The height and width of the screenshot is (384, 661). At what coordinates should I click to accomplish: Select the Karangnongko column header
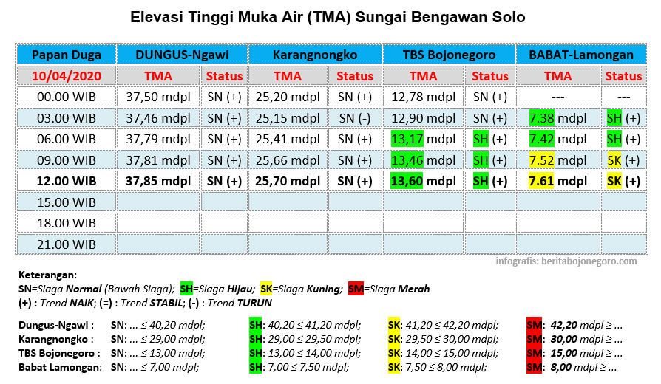[315, 55]
